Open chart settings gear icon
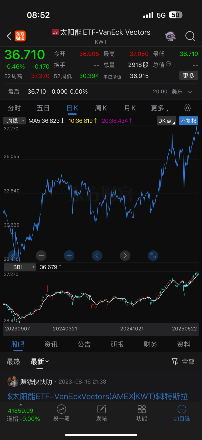 click(x=187, y=108)
